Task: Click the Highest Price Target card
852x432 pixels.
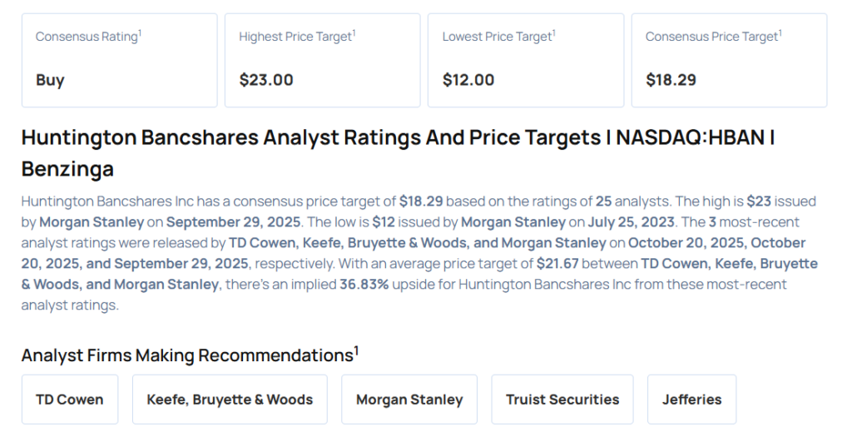Action: point(322,60)
